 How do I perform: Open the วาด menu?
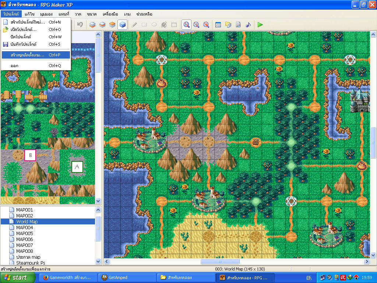[x=78, y=14]
